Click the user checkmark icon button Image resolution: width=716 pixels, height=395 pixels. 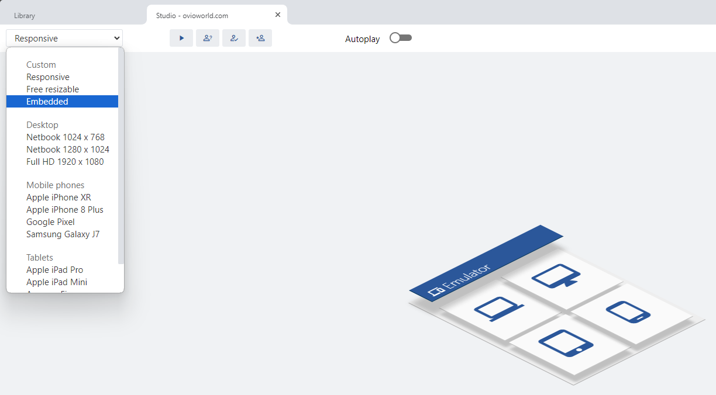(x=234, y=38)
